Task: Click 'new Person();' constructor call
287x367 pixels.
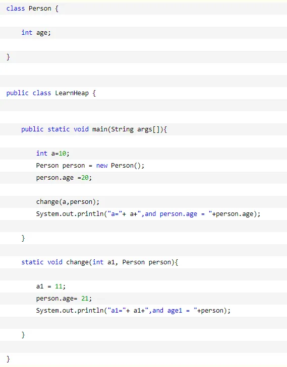Action: [x=120, y=166]
